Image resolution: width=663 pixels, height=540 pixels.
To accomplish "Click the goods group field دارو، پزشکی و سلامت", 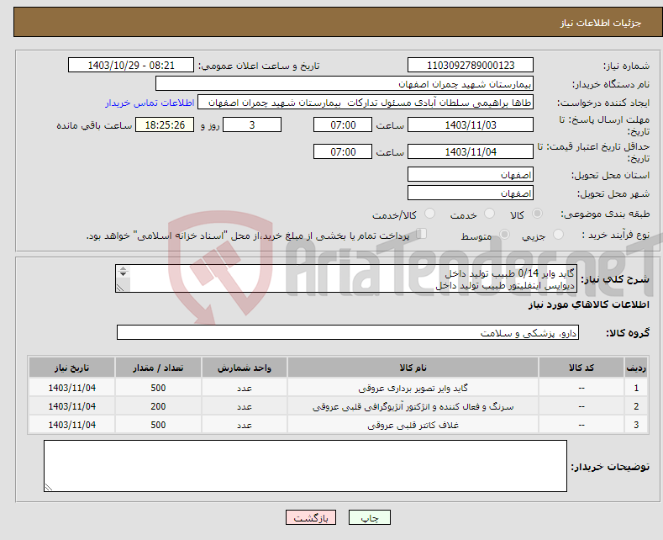I will [348, 332].
